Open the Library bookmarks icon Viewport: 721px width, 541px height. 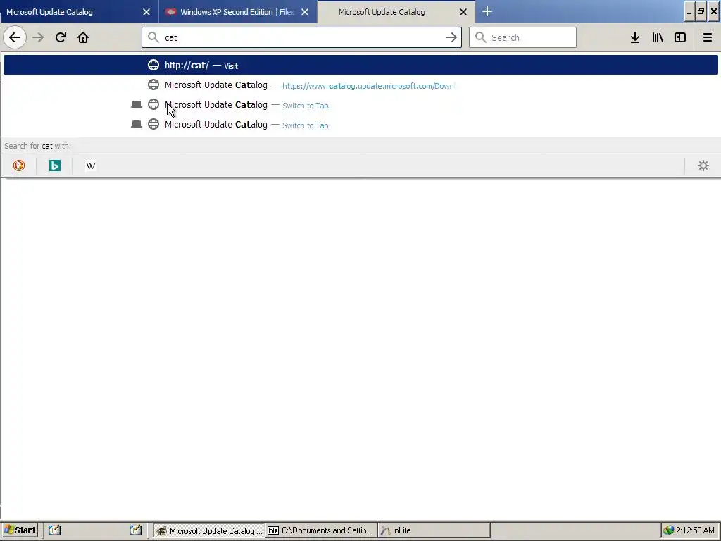[x=658, y=37]
